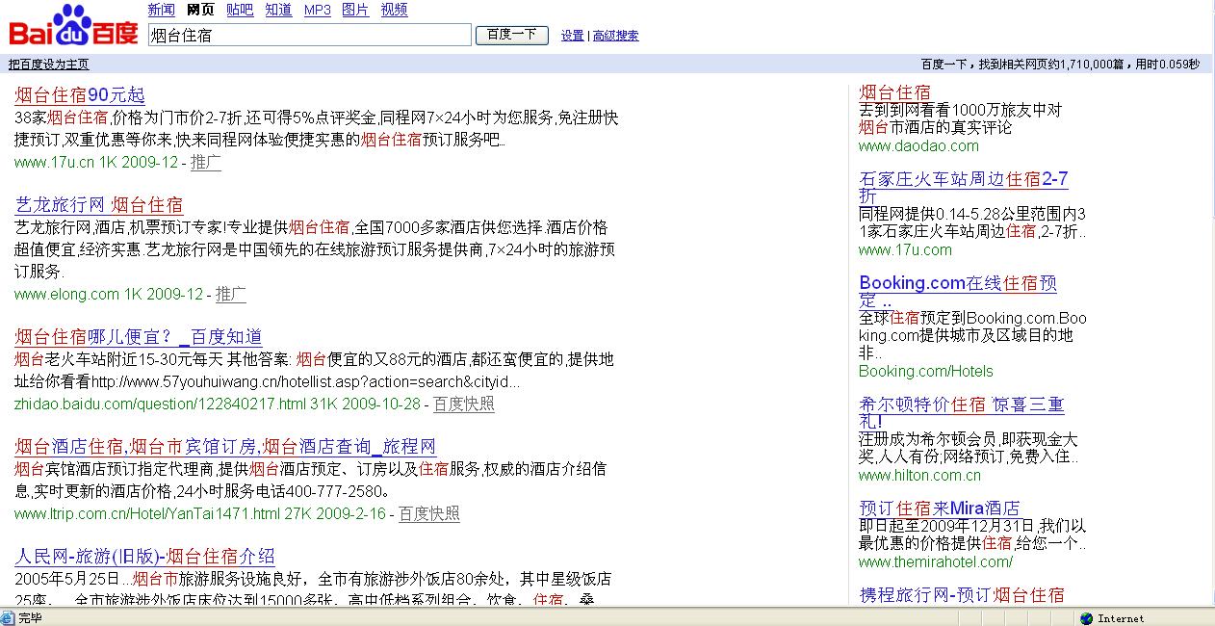
Task: Open the 图片 image search tab
Action: 355,10
